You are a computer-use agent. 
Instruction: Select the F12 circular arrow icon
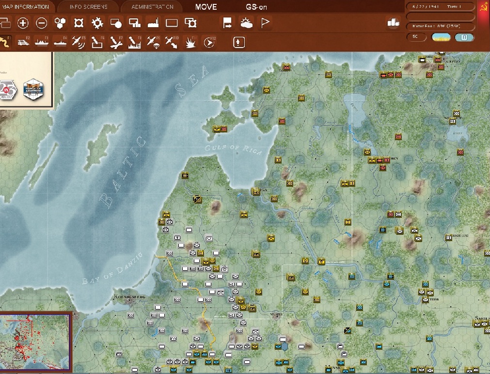click(x=209, y=42)
